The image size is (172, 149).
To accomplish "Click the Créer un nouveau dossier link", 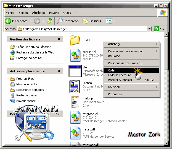I will [x=33, y=47].
